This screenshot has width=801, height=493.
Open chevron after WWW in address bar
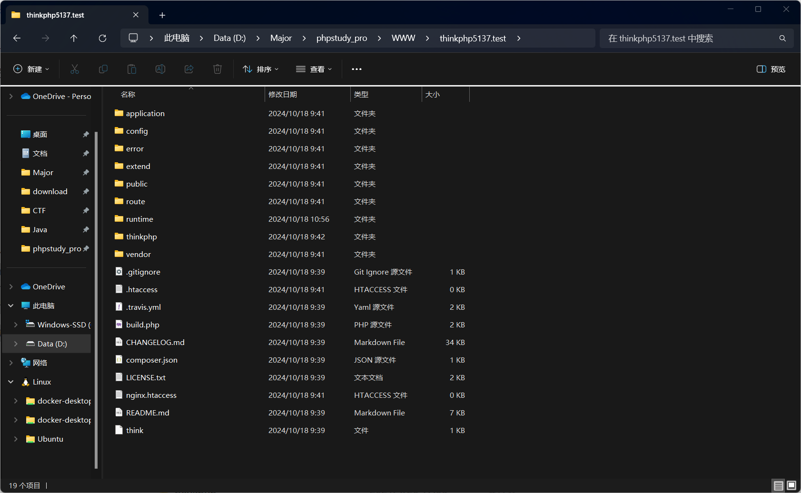pos(427,38)
